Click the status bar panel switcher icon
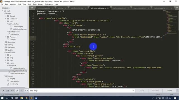 pyautogui.click(x=3, y=94)
